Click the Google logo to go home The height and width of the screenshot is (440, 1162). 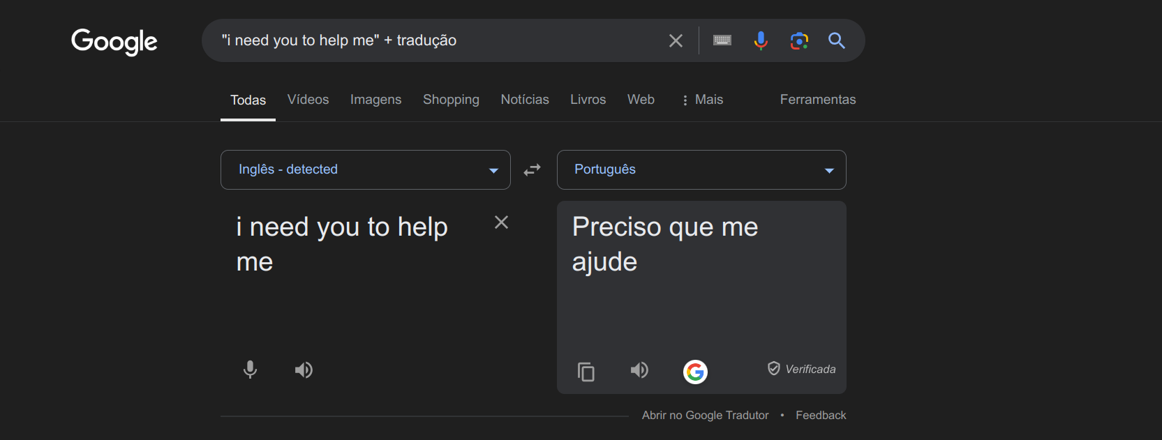(114, 42)
